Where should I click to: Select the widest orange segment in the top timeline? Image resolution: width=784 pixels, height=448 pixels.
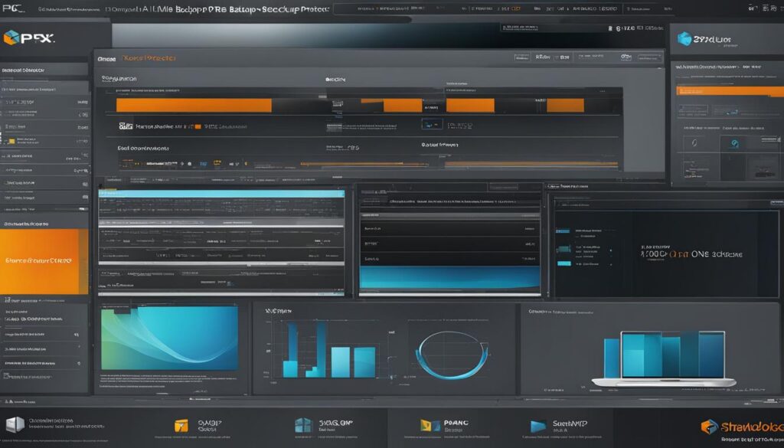click(194, 105)
